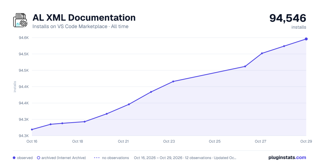Image resolution: width=319 pixels, height=167 pixels.
Task: Click the Oct 27 x-axis label
Action: (261, 141)
